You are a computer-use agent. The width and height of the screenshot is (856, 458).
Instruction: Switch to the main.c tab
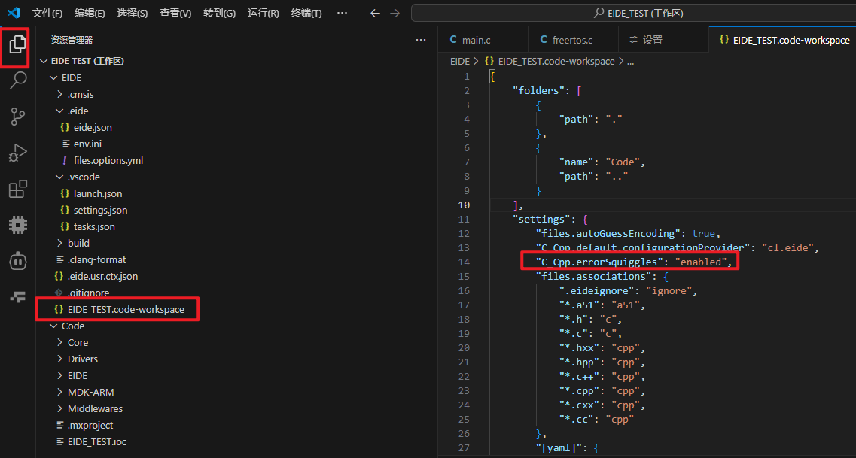483,40
